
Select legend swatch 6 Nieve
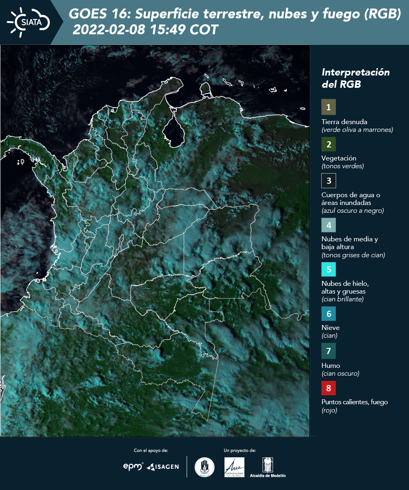(329, 314)
